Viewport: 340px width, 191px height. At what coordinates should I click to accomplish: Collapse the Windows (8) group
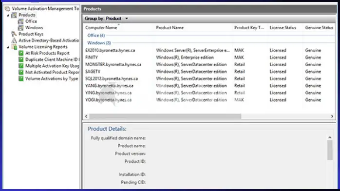click(99, 43)
